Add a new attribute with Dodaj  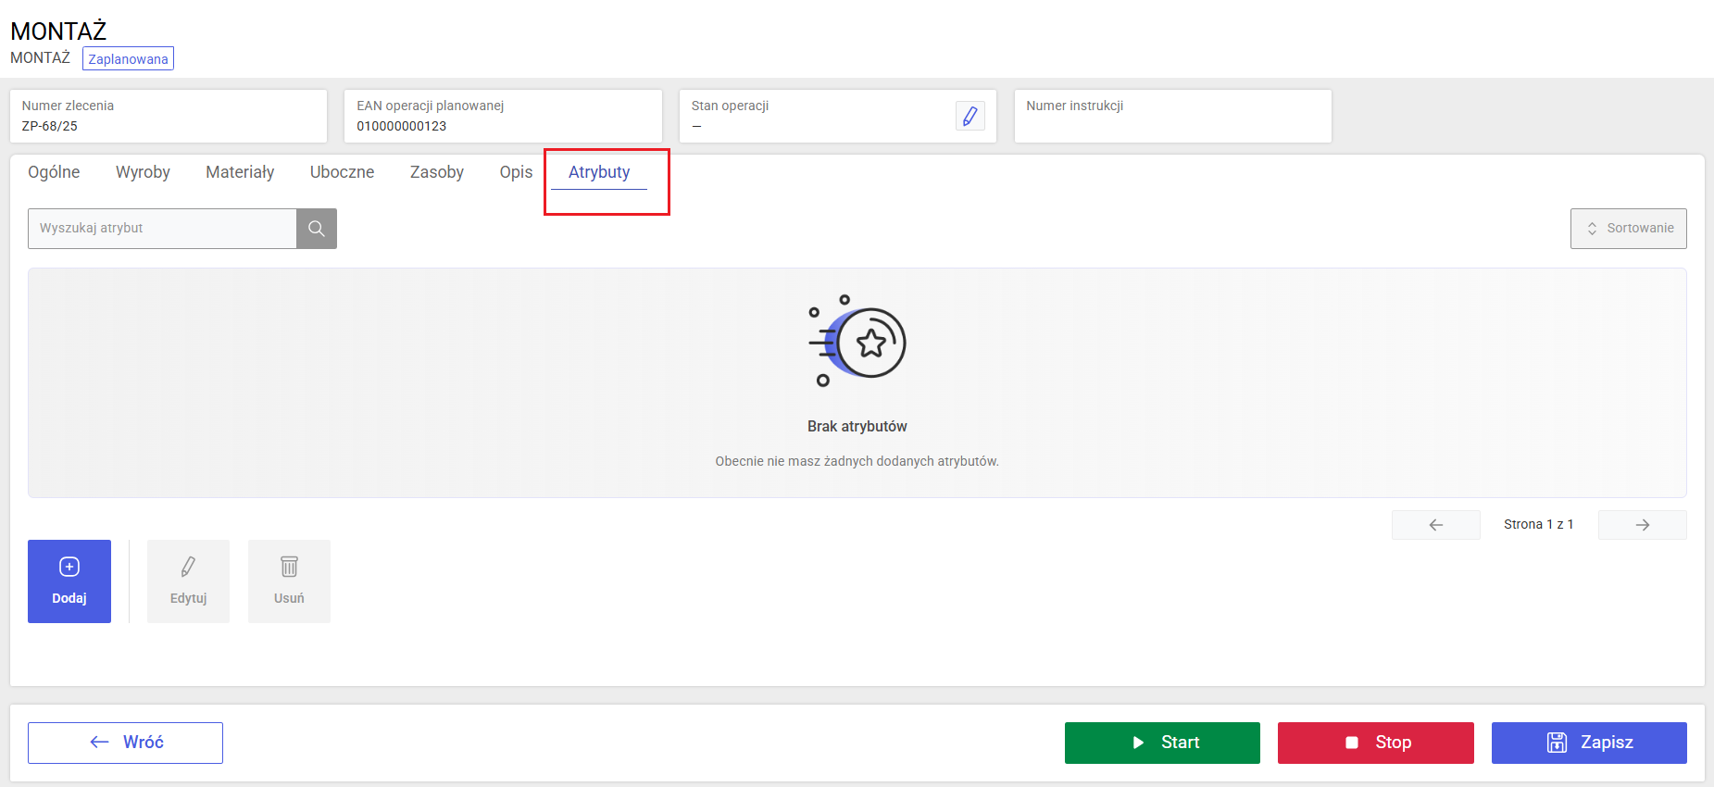[69, 581]
